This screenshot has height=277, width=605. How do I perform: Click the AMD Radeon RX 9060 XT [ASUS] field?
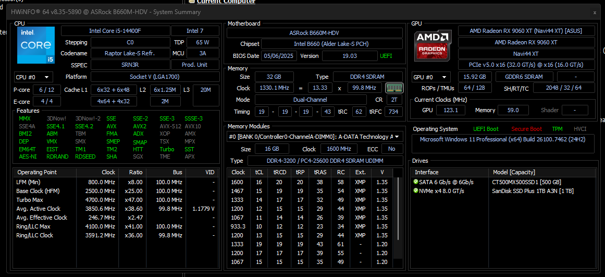(x=526, y=31)
